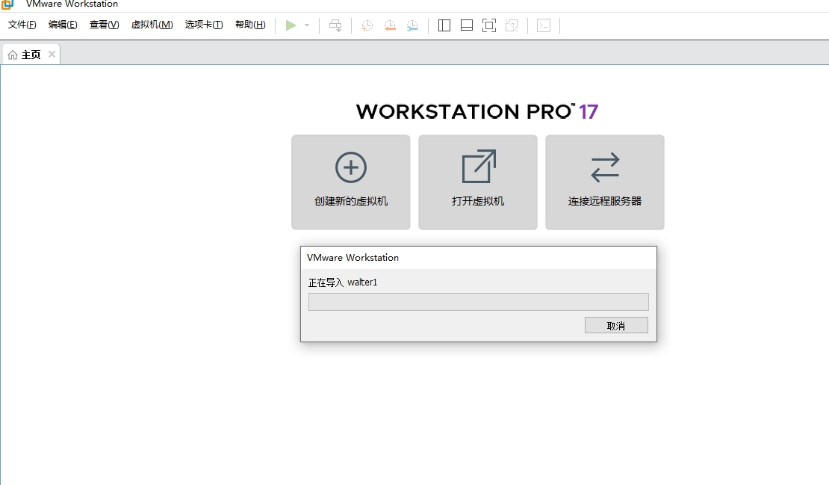Open the 文件(F) menu
Image resolution: width=829 pixels, height=485 pixels.
pyautogui.click(x=22, y=25)
